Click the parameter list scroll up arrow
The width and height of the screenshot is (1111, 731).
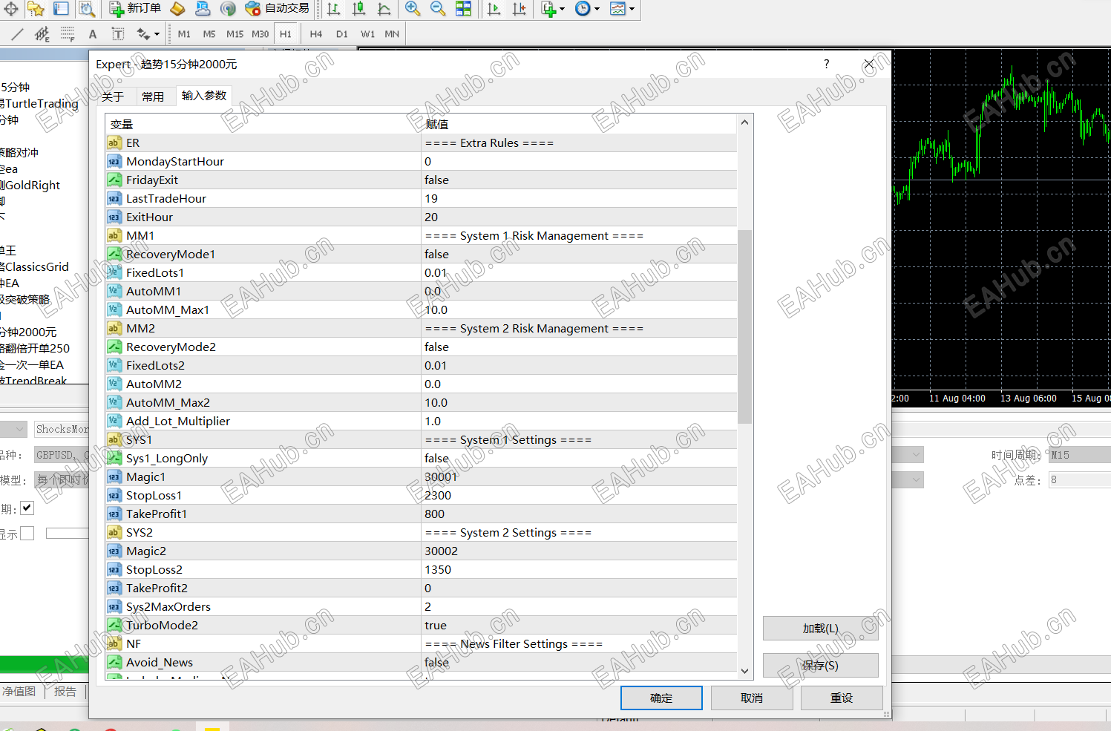[x=744, y=122]
